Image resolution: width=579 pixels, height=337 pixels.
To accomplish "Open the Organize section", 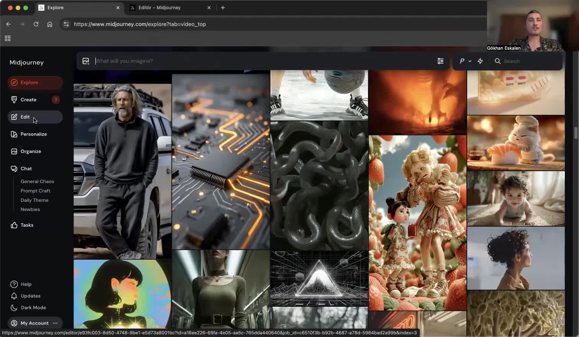I will (x=35, y=151).
